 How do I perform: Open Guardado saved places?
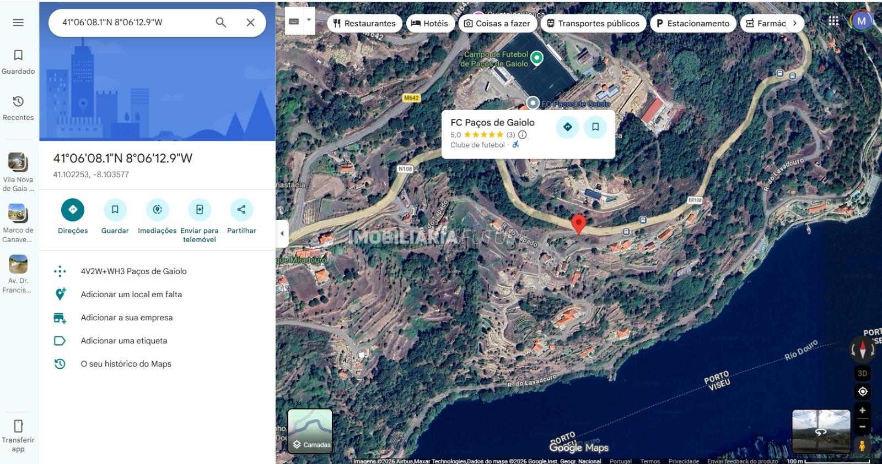tap(18, 61)
